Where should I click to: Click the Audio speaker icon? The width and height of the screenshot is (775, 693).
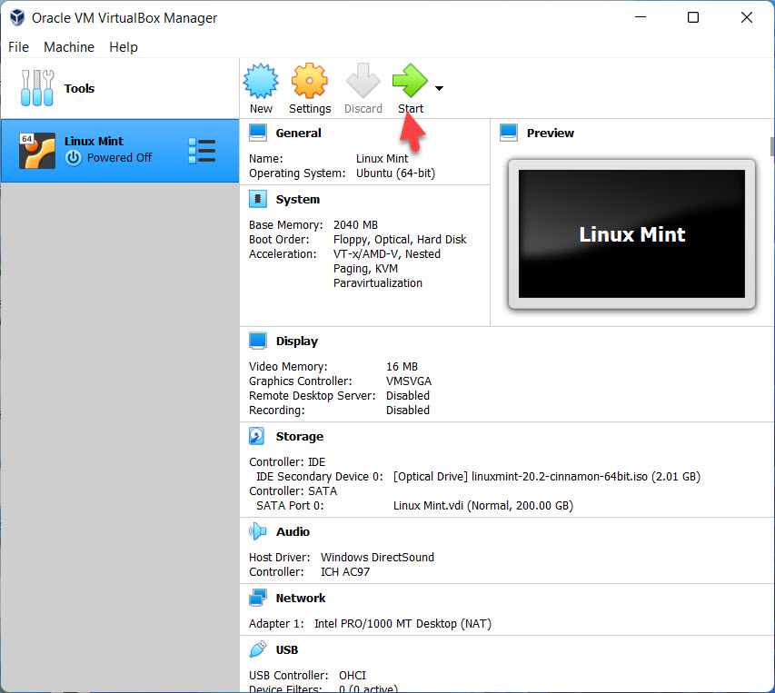click(x=258, y=532)
